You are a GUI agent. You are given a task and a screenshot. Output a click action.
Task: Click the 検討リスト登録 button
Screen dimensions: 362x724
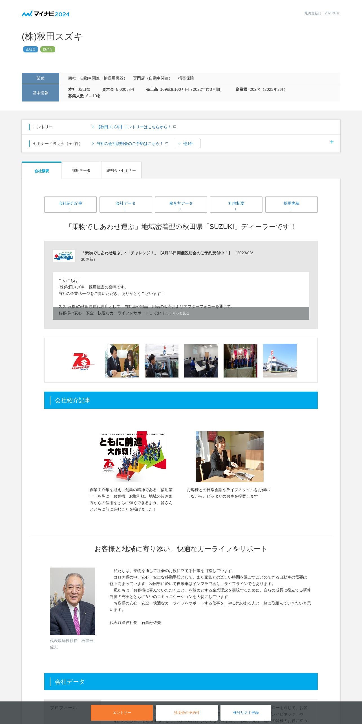click(246, 713)
